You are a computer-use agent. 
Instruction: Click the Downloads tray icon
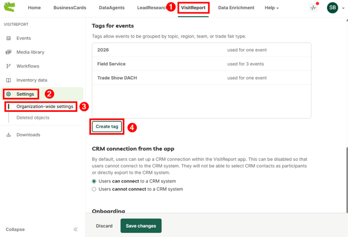click(9, 135)
